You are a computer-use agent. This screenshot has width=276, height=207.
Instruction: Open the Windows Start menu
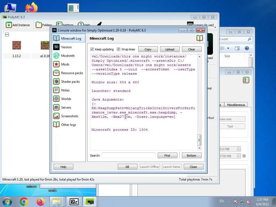click(x=7, y=202)
